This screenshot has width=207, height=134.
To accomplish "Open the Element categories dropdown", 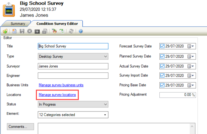I will [x=73, y=115].
